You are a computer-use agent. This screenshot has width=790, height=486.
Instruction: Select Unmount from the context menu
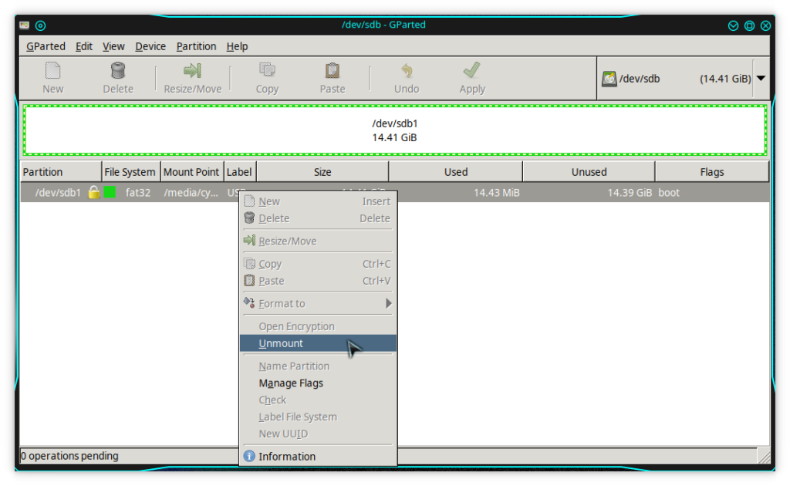[282, 343]
